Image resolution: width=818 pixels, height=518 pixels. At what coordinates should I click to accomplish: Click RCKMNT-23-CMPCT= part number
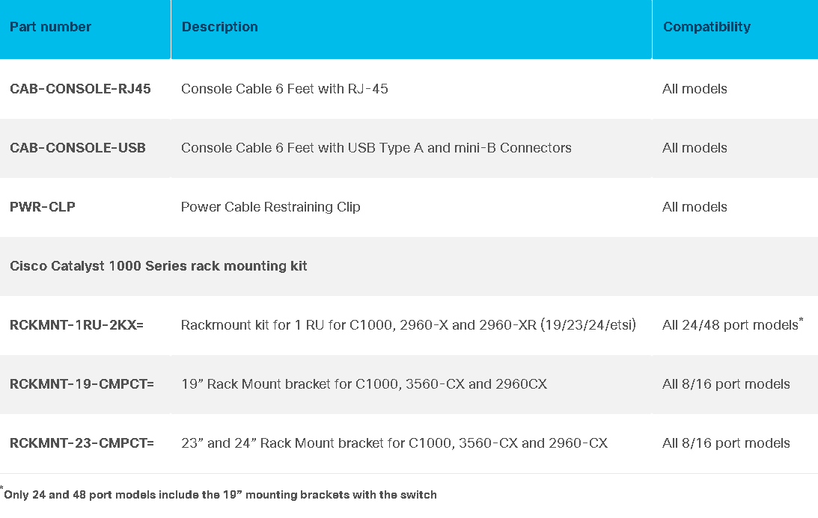[x=82, y=443]
